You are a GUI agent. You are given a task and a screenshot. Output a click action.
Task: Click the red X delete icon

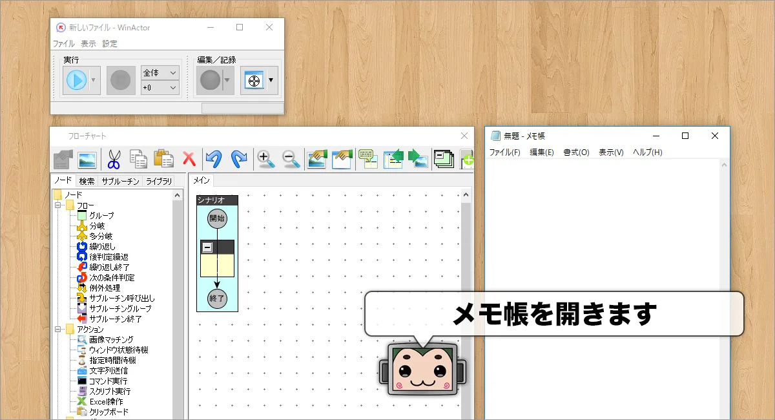(x=189, y=159)
